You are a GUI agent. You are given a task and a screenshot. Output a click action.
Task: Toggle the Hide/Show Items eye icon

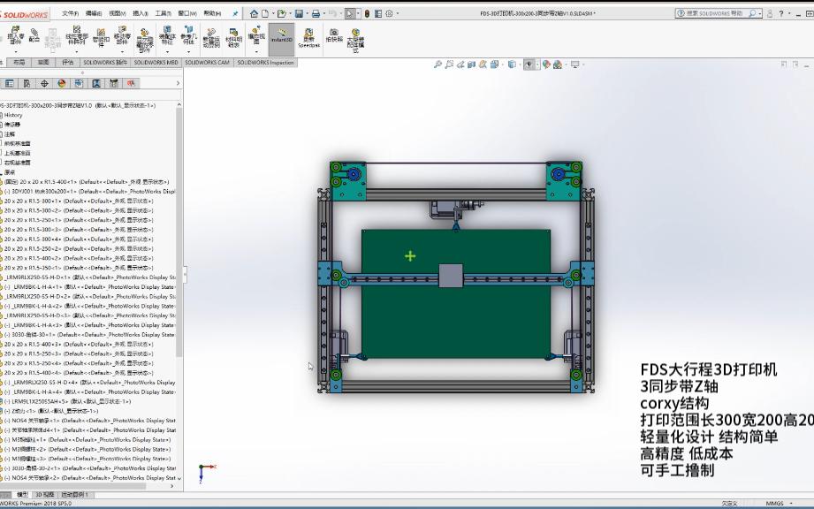[529, 63]
